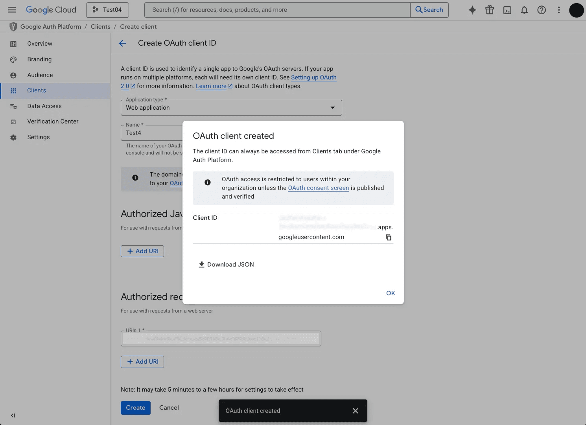Screen dimensions: 586x425
Task: Focus the resources search field
Action: tap(277, 10)
